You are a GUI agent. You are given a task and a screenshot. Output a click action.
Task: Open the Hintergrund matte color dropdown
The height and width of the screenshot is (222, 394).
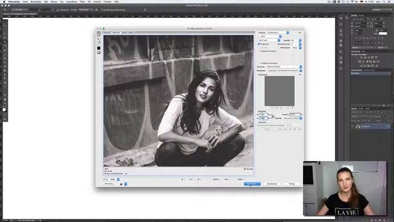[x=297, y=47]
